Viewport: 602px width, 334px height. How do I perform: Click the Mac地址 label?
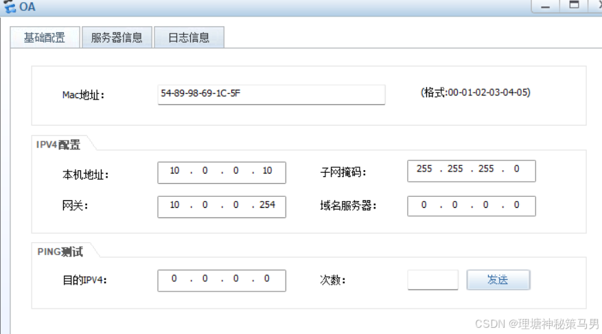coord(83,95)
